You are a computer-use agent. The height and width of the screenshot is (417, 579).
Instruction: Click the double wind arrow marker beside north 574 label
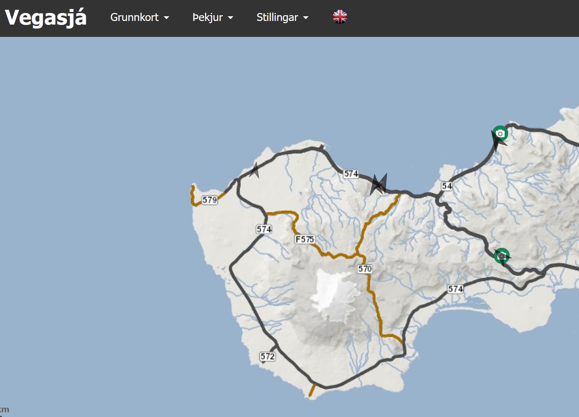click(x=379, y=184)
